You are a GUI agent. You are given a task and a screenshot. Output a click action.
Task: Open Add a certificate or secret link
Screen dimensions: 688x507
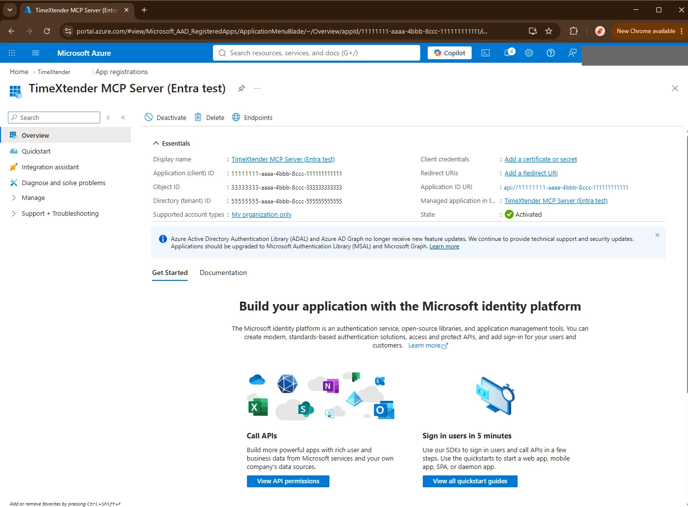click(x=541, y=159)
